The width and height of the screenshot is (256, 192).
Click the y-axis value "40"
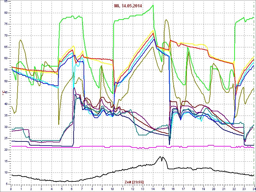6,104
